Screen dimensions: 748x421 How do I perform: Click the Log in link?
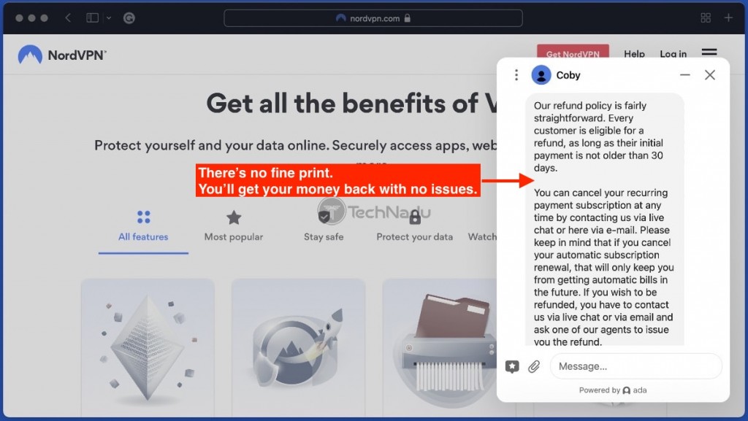(x=673, y=54)
